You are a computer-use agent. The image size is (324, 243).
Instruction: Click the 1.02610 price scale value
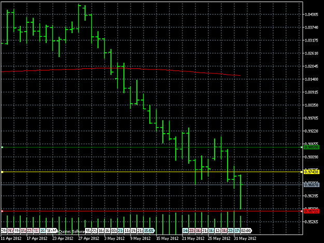click(x=312, y=53)
